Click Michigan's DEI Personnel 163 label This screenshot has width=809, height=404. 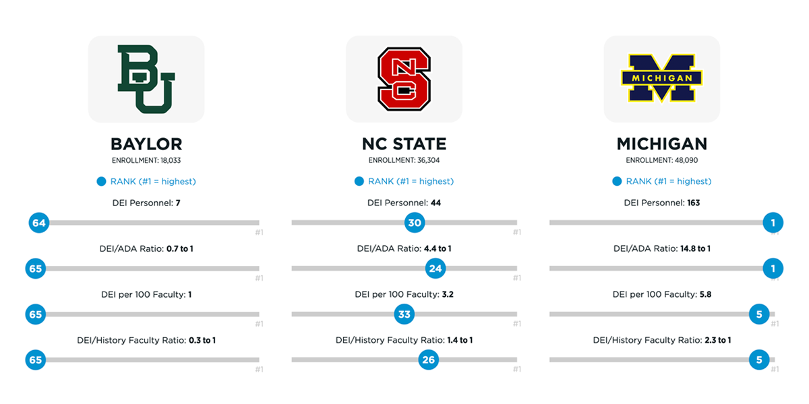point(662,203)
